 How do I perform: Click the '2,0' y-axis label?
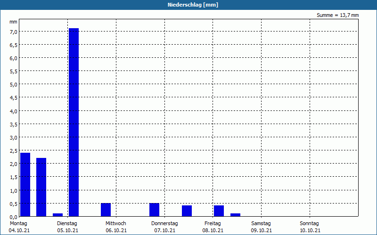pos(13,164)
